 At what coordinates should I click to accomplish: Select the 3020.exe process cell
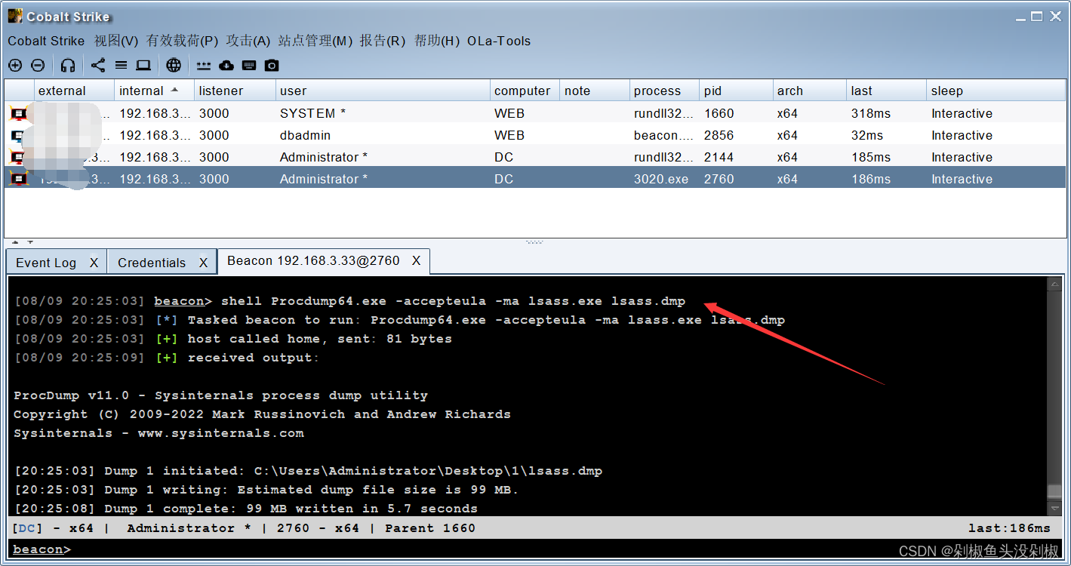pos(664,179)
